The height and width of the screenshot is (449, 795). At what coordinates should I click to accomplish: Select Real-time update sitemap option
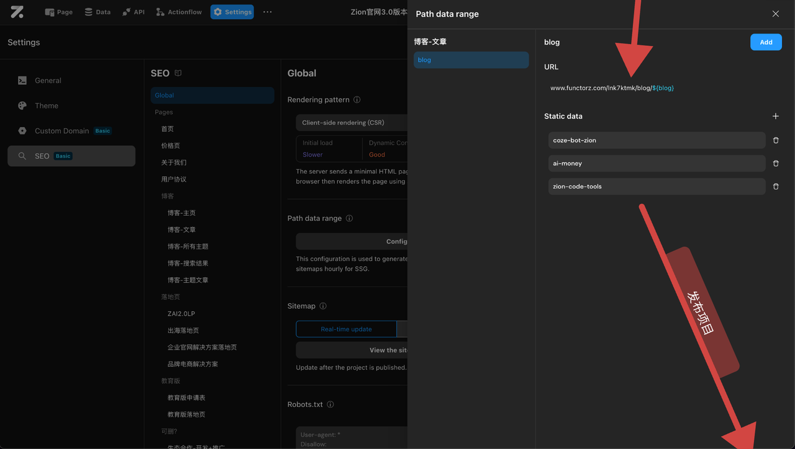coord(346,329)
